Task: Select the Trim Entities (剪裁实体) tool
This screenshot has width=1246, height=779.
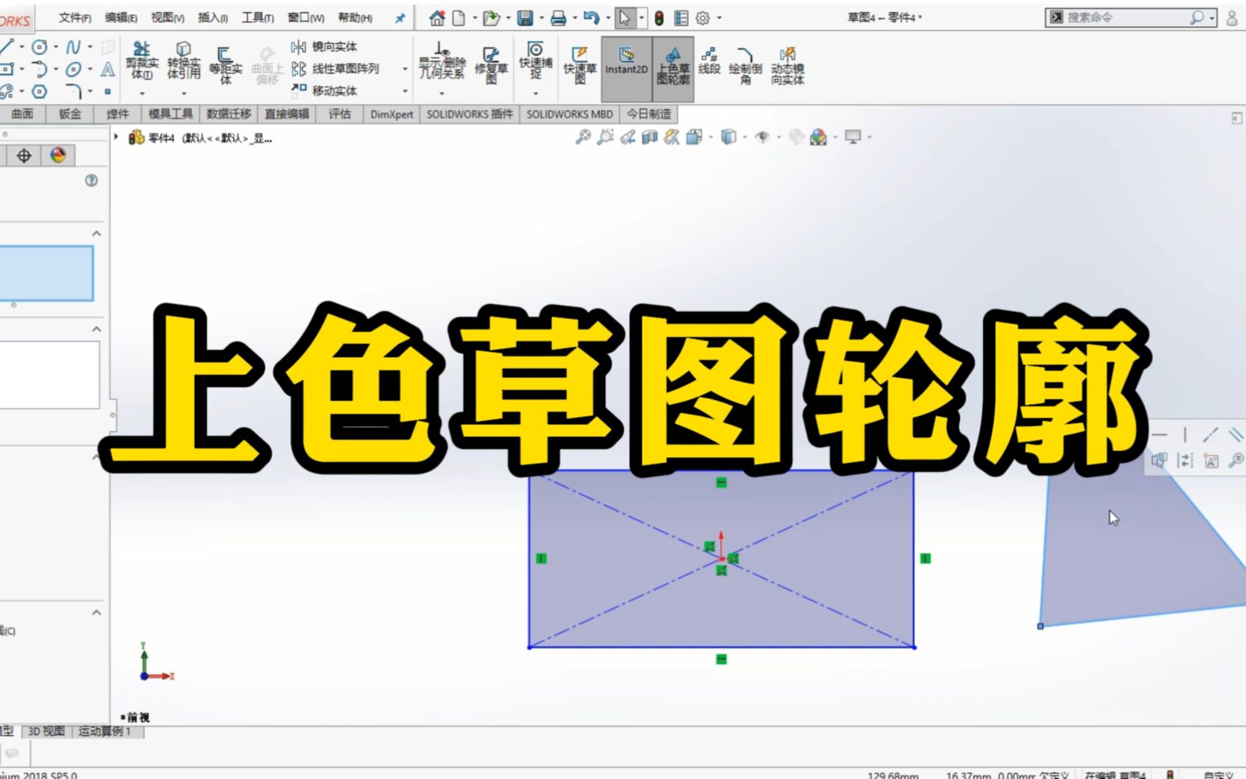Action: [x=141, y=60]
